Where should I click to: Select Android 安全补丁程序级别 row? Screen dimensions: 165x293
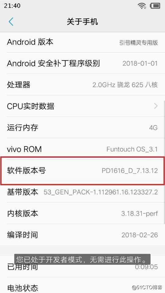coord(82,63)
